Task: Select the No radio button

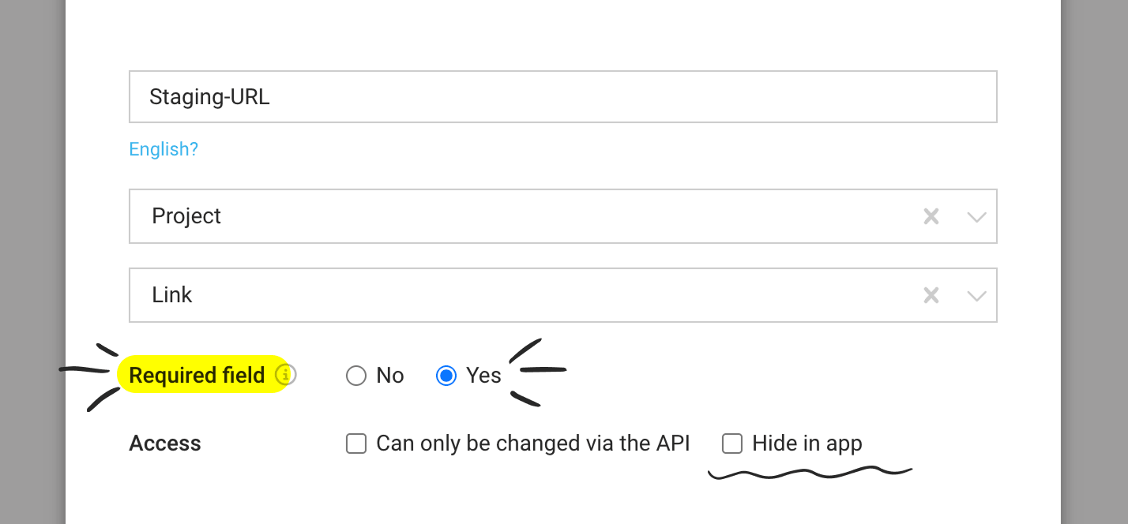Action: (x=356, y=376)
